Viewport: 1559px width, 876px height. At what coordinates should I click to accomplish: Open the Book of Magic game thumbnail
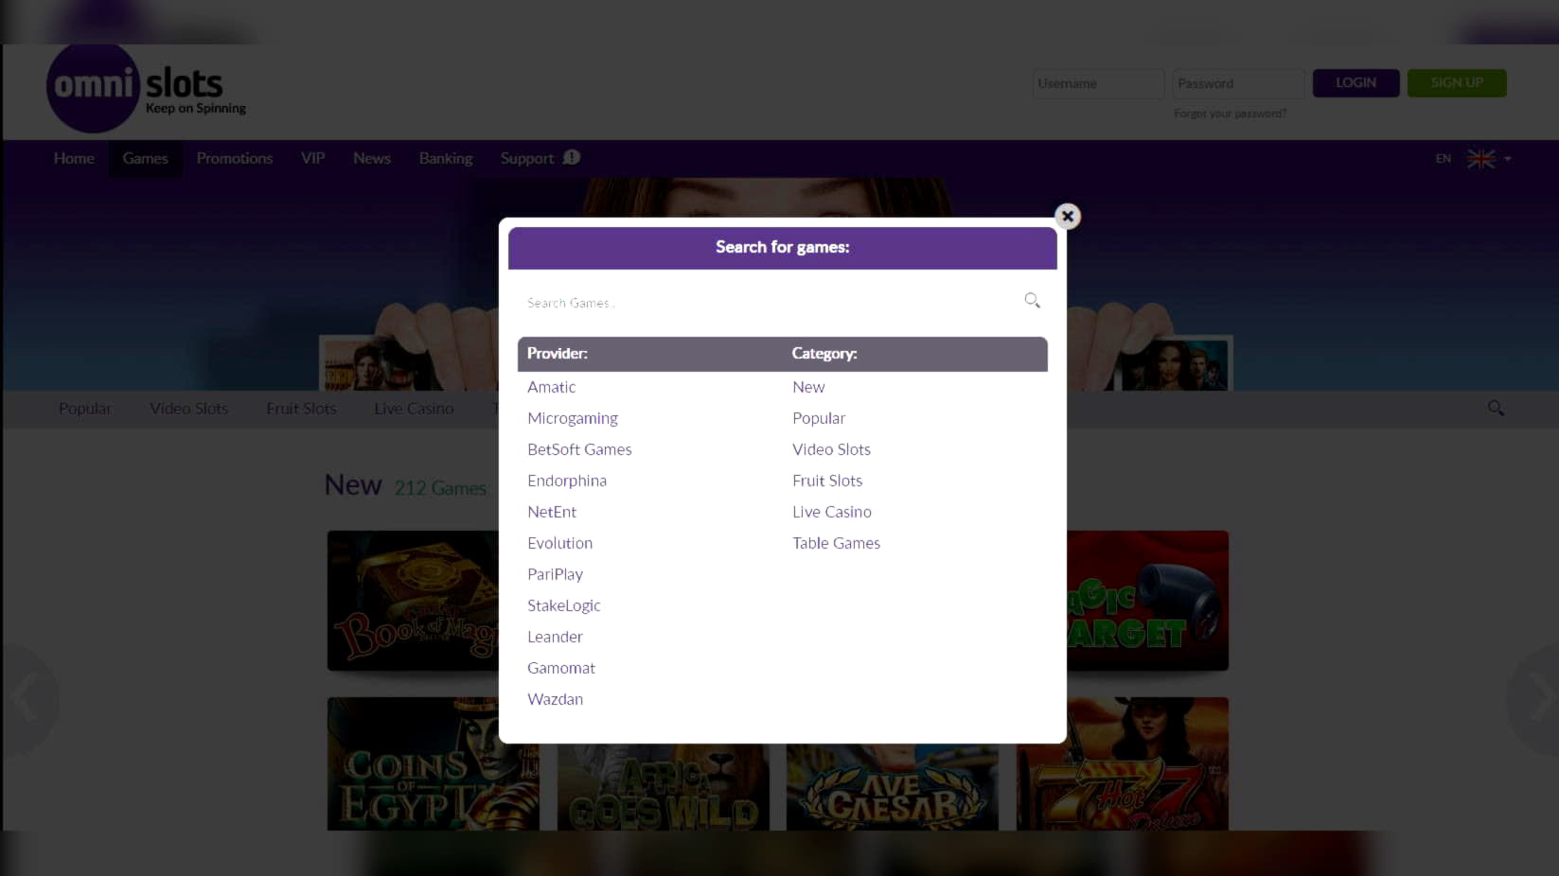[x=413, y=601]
